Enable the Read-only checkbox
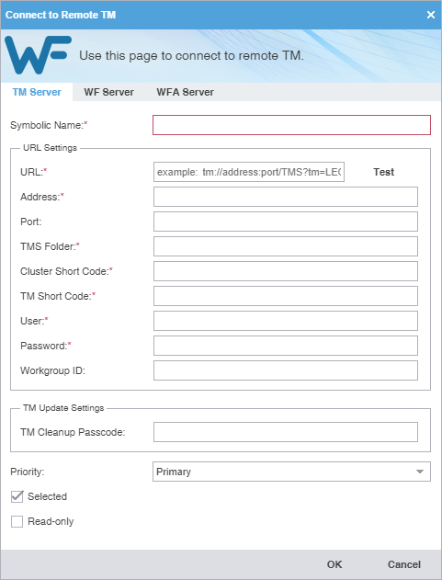 click(x=17, y=521)
